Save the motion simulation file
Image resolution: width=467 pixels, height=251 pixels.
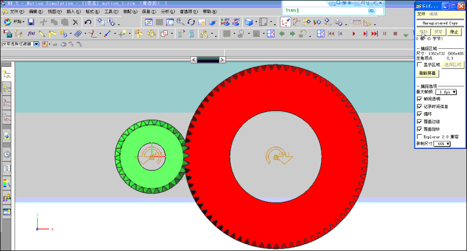(31, 22)
